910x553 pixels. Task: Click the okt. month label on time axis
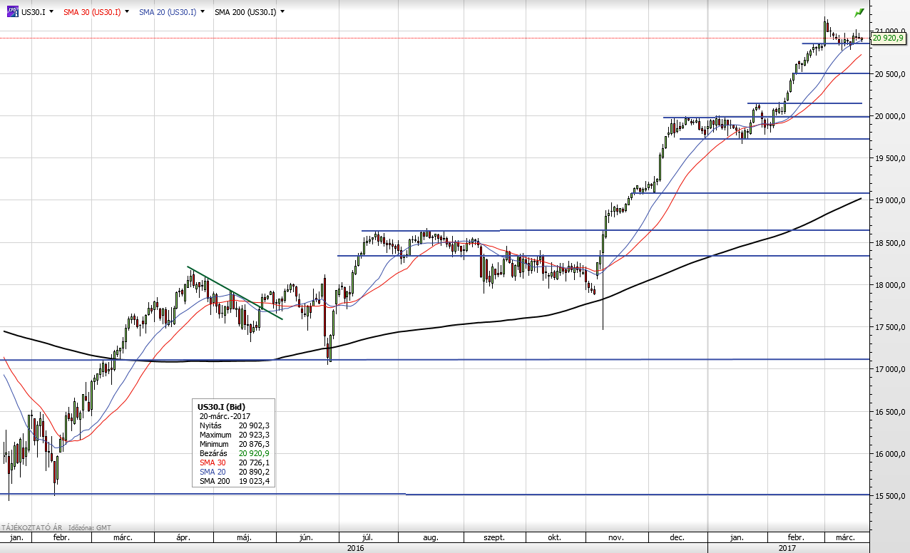(553, 538)
